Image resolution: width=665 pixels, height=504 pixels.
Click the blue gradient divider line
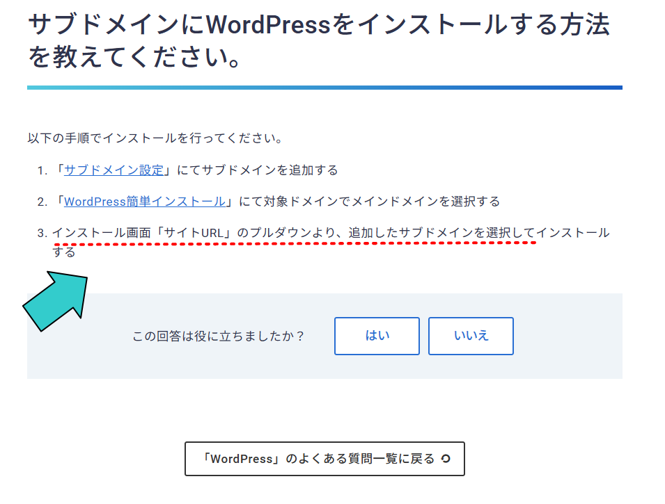tap(324, 88)
